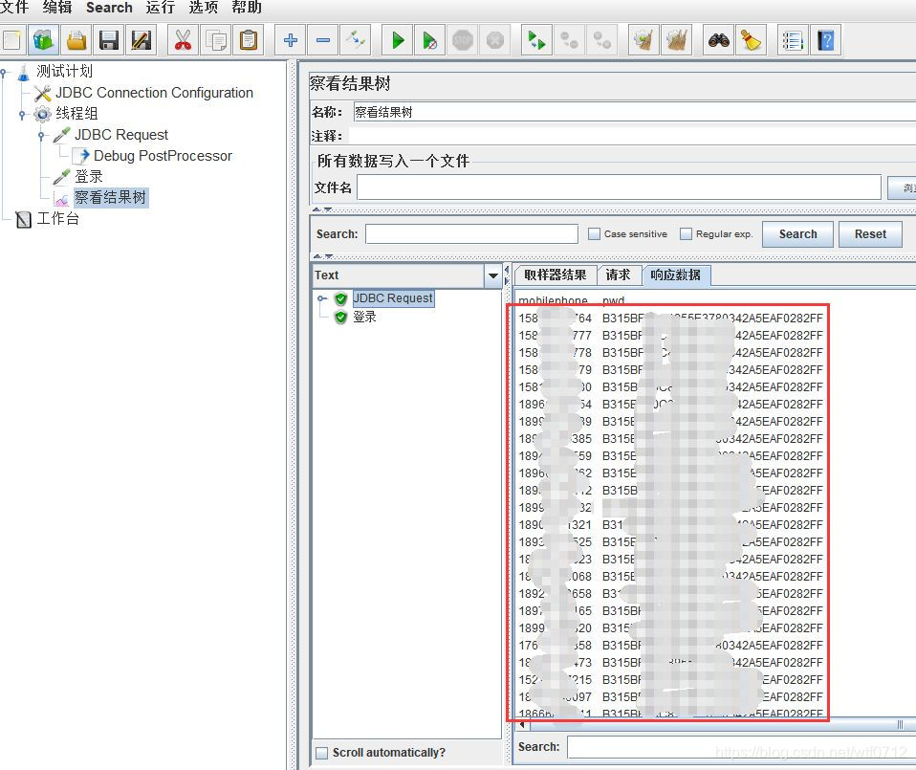Click the Remote start all icon

(x=536, y=40)
